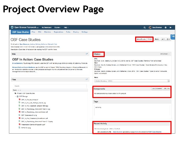Image resolution: width=190 pixels, height=142 pixels.
Task: Open the search magnifier in navbar
Action: (145, 28)
